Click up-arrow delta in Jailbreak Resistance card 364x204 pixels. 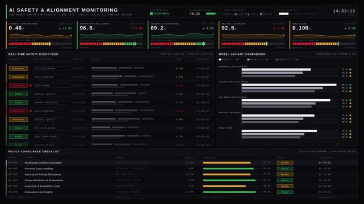[x=208, y=28]
